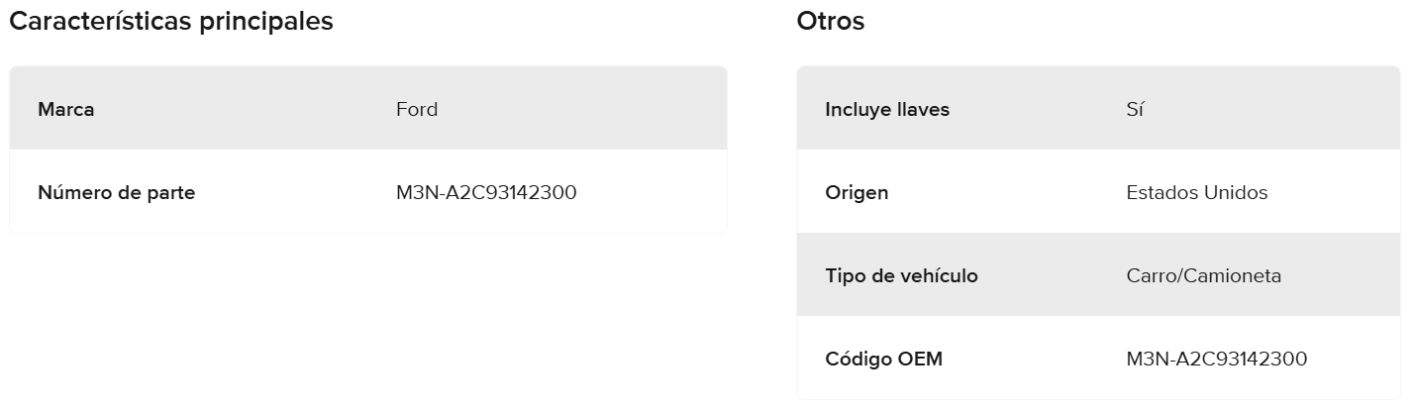Select the Número de parte label

[116, 192]
